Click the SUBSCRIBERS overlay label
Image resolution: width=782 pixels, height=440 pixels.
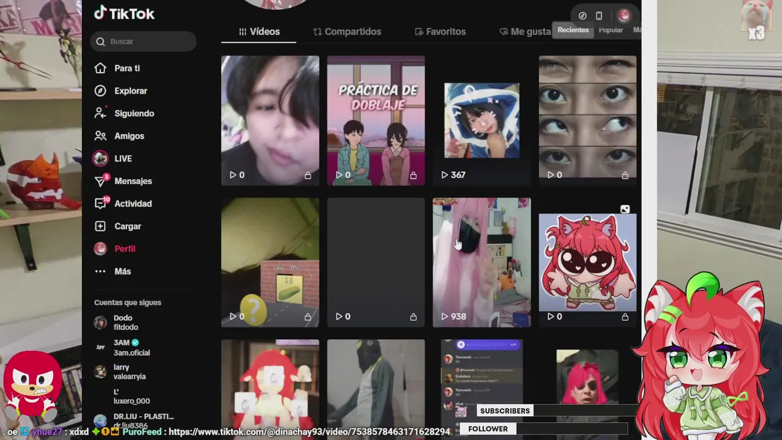[x=505, y=411]
